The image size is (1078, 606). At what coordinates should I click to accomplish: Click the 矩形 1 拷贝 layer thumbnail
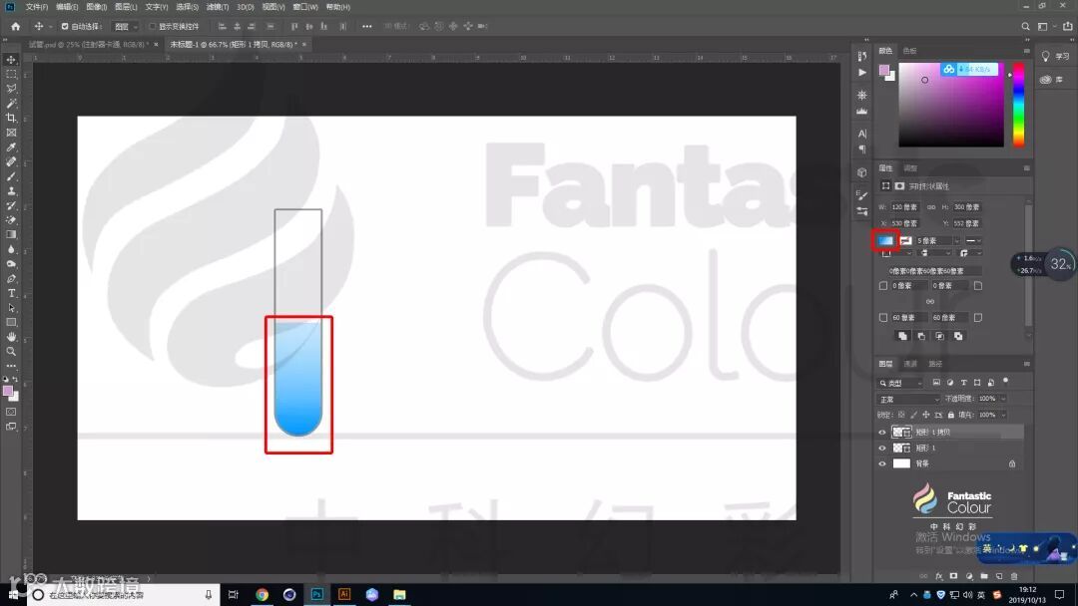[x=900, y=433]
